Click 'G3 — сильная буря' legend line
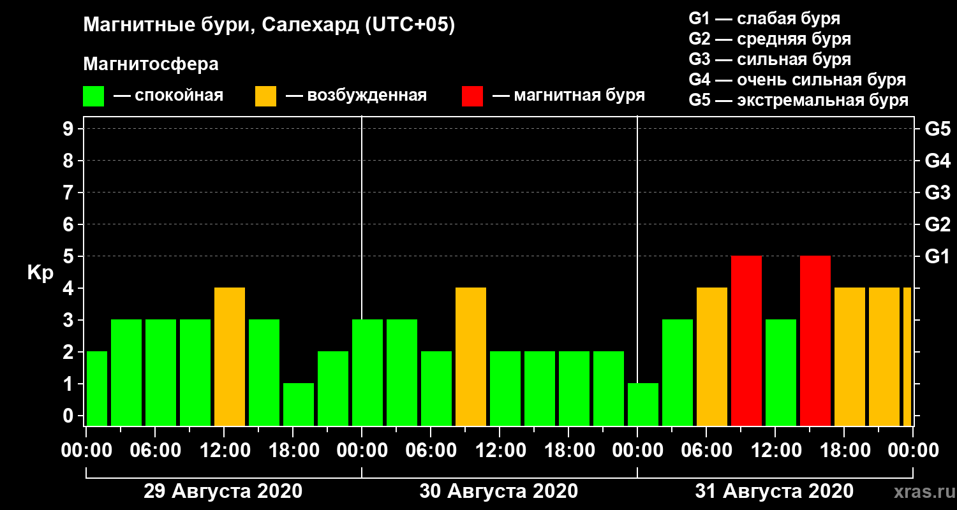The image size is (957, 510). (769, 59)
